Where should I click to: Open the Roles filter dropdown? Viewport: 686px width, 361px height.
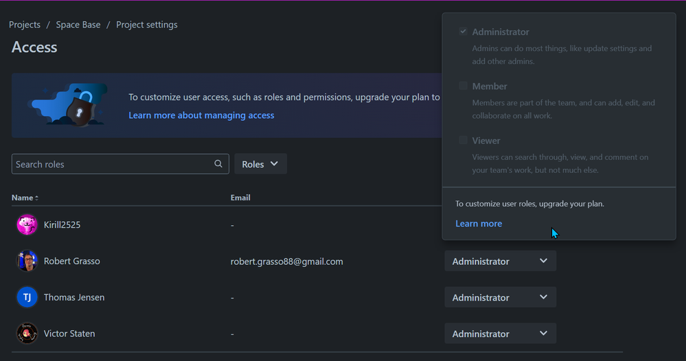tap(260, 164)
